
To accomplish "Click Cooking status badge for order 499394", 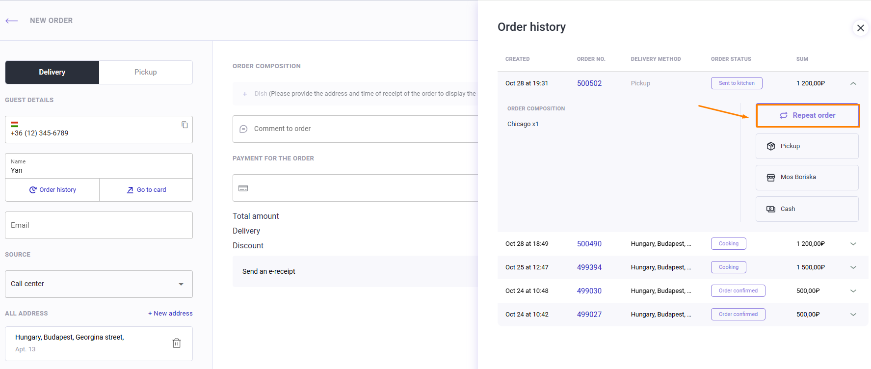I will coord(729,267).
